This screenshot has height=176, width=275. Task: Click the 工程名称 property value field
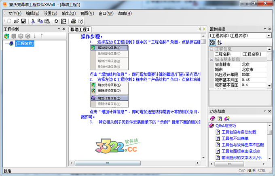click(x=254, y=54)
